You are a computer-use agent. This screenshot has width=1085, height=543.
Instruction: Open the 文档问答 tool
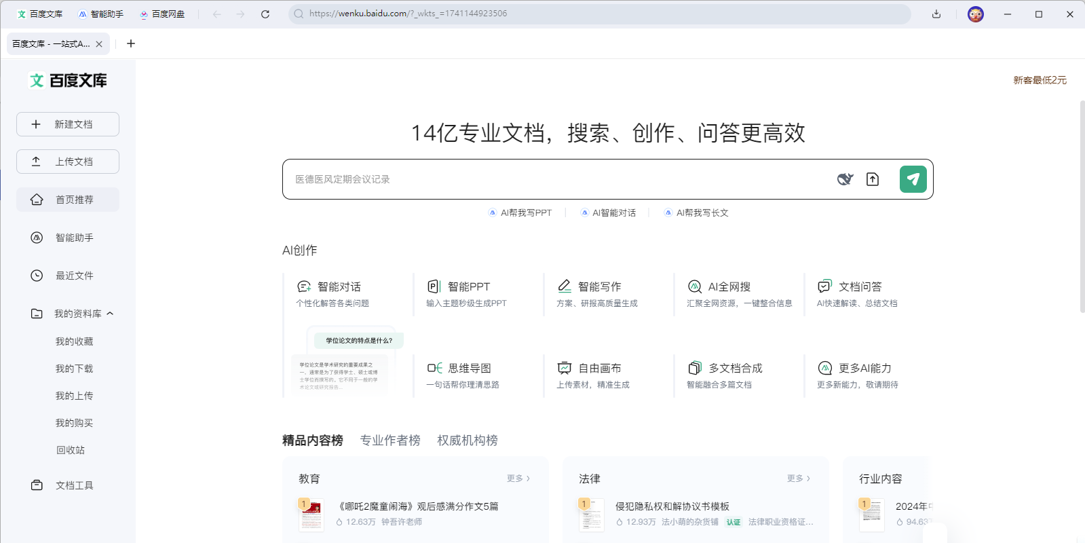click(860, 287)
